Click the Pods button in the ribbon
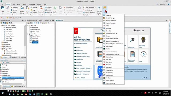The height and width of the screenshot is (96, 171). (105, 10)
